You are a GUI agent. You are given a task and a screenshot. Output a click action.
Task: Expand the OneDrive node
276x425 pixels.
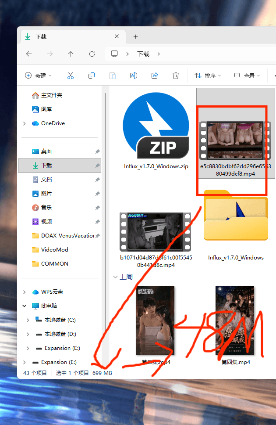(x=25, y=123)
